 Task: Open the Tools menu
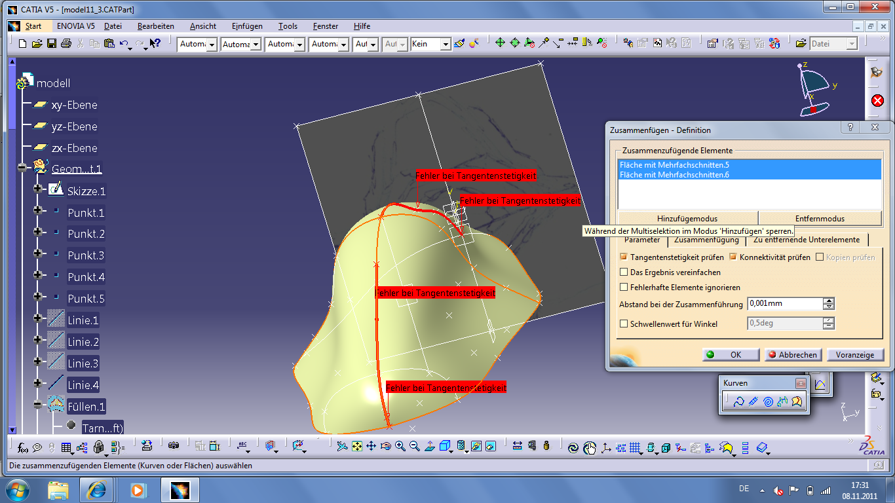click(288, 26)
